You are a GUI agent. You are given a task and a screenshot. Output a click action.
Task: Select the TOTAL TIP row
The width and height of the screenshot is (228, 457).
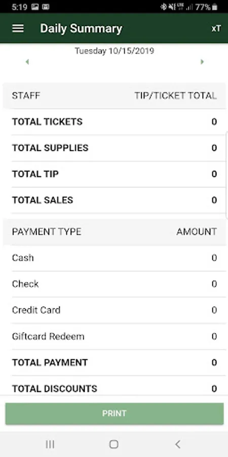coord(115,174)
